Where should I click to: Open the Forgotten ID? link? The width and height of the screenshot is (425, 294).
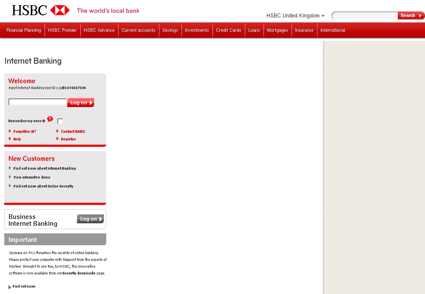tap(25, 132)
